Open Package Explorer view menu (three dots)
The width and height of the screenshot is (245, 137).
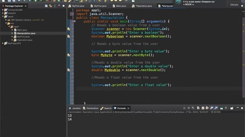(x=55, y=6)
